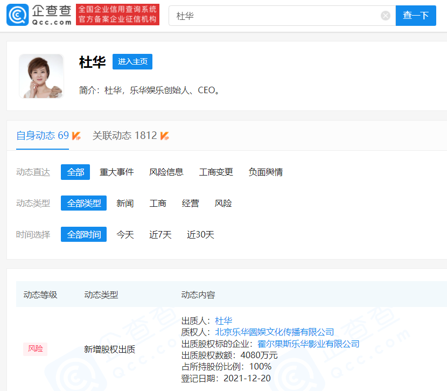Click the 动态内容 column header

point(198,295)
